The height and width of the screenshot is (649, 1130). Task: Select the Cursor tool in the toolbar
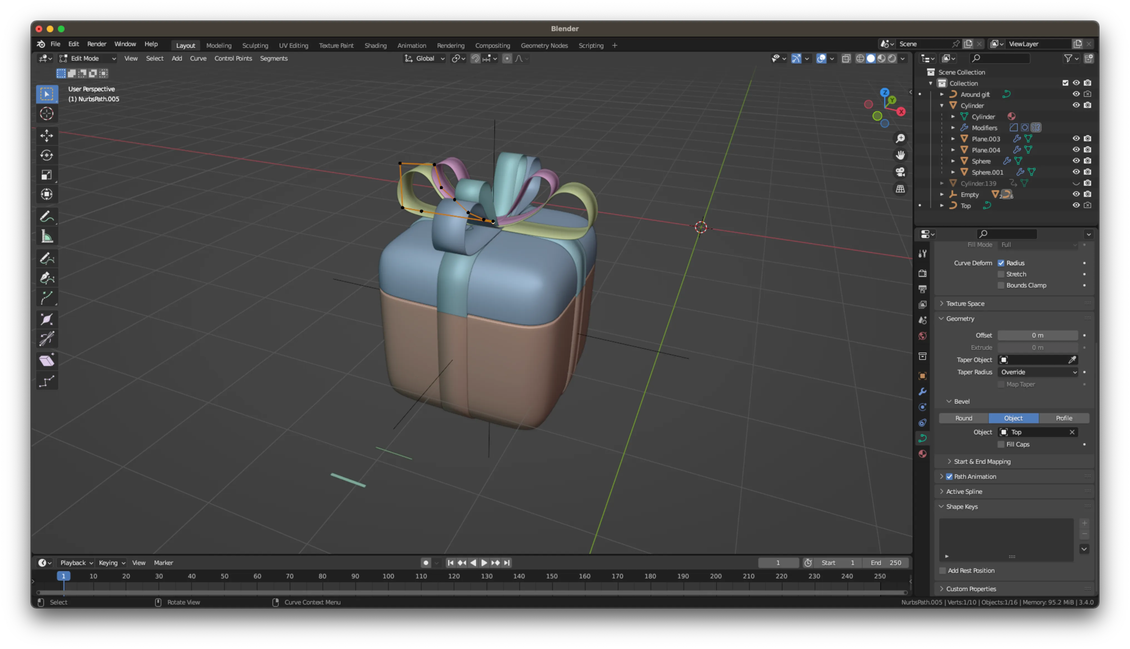click(x=47, y=114)
